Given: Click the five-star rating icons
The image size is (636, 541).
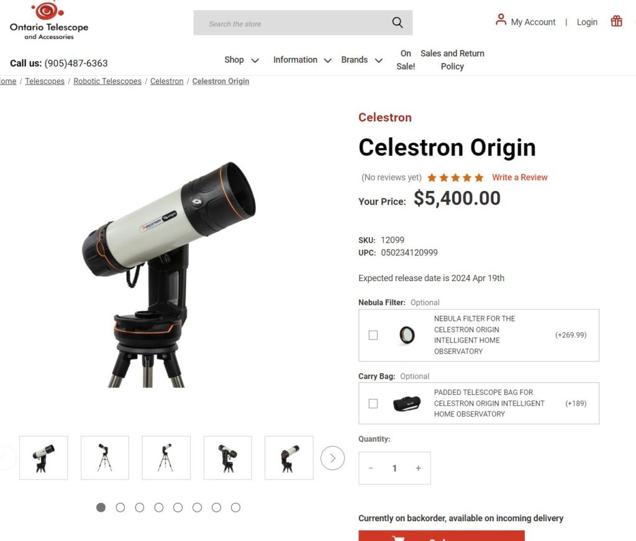Looking at the screenshot, I should 455,177.
